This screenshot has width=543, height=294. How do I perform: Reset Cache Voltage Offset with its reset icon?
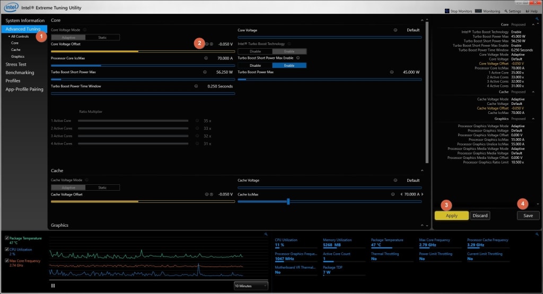[x=211, y=194]
